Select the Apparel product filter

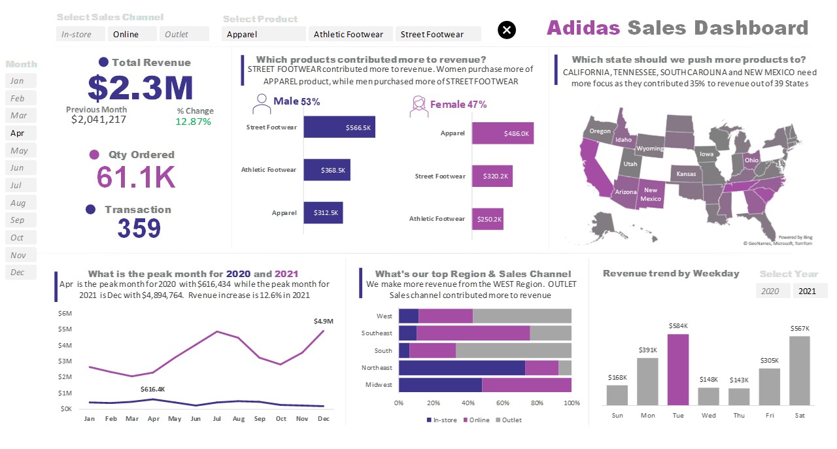264,34
